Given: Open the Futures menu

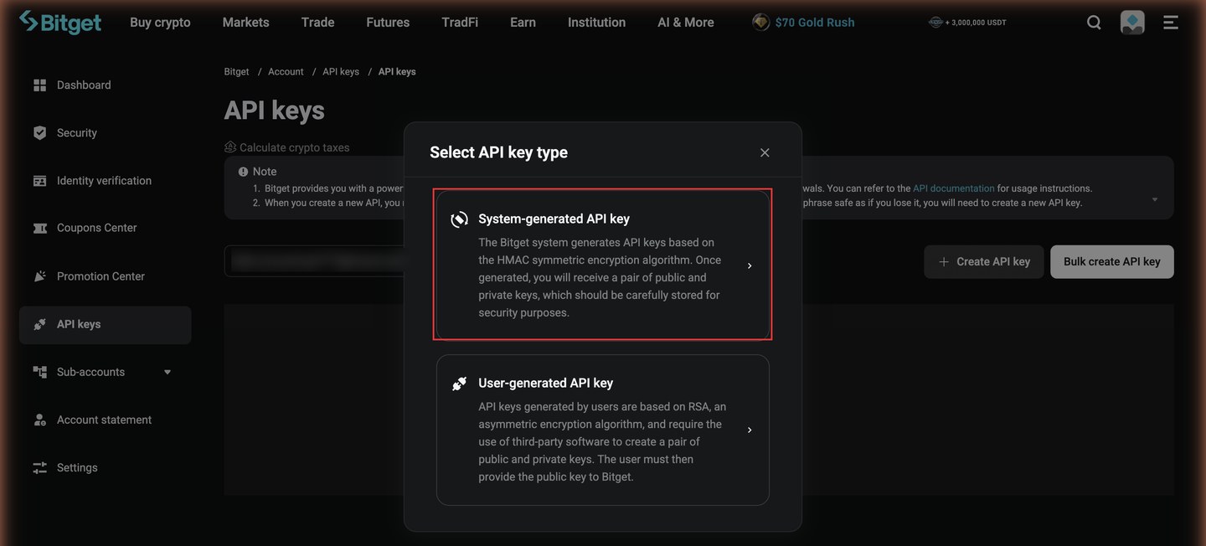Looking at the screenshot, I should click(x=388, y=23).
